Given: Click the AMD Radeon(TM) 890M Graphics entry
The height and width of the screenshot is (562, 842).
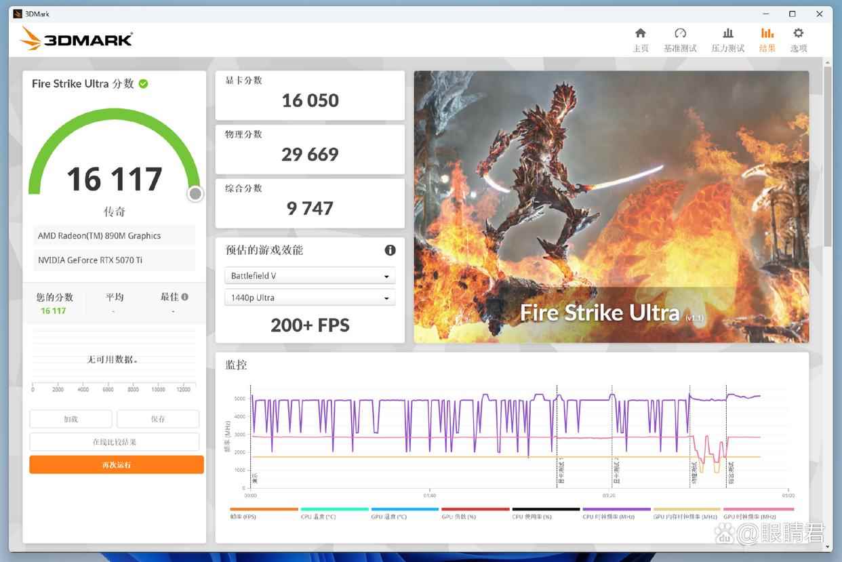Looking at the screenshot, I should (114, 236).
